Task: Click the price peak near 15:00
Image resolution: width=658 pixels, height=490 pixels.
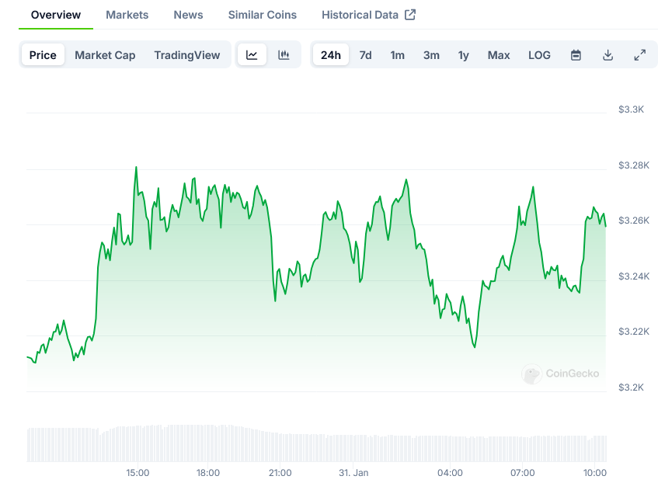Action: click(x=136, y=167)
